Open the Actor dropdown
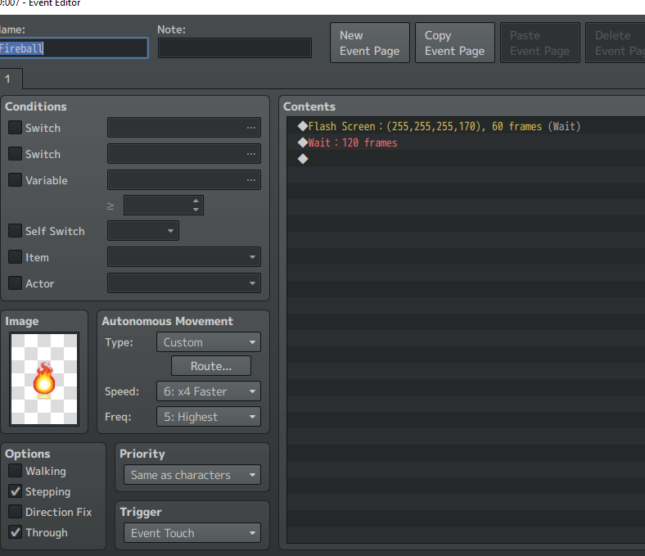The image size is (645, 556). point(184,283)
